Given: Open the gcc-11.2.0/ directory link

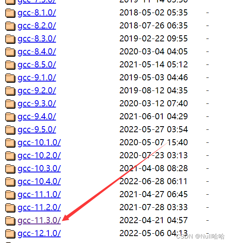Looking at the screenshot, I should (x=39, y=208).
